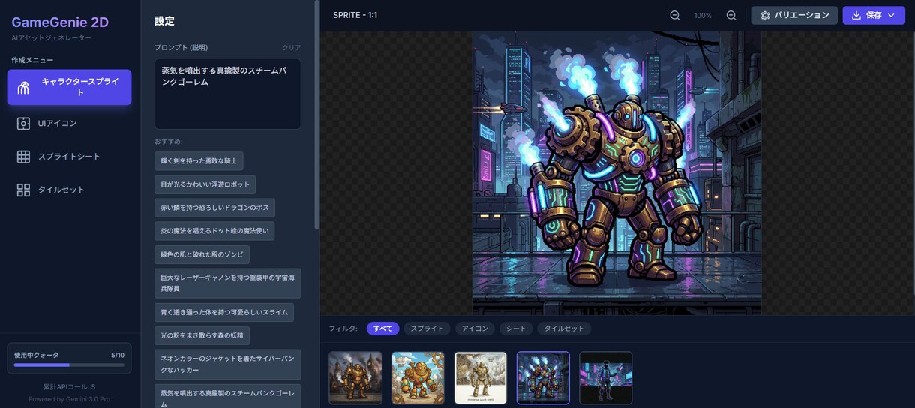The height and width of the screenshot is (408, 915).
Task: Select the タイルセット filter chip
Action: tap(564, 328)
